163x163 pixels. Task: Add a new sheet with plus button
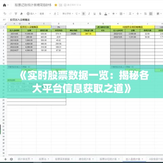click(5, 159)
